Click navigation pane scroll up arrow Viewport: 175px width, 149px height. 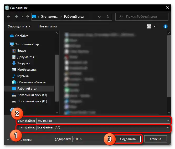56,33
